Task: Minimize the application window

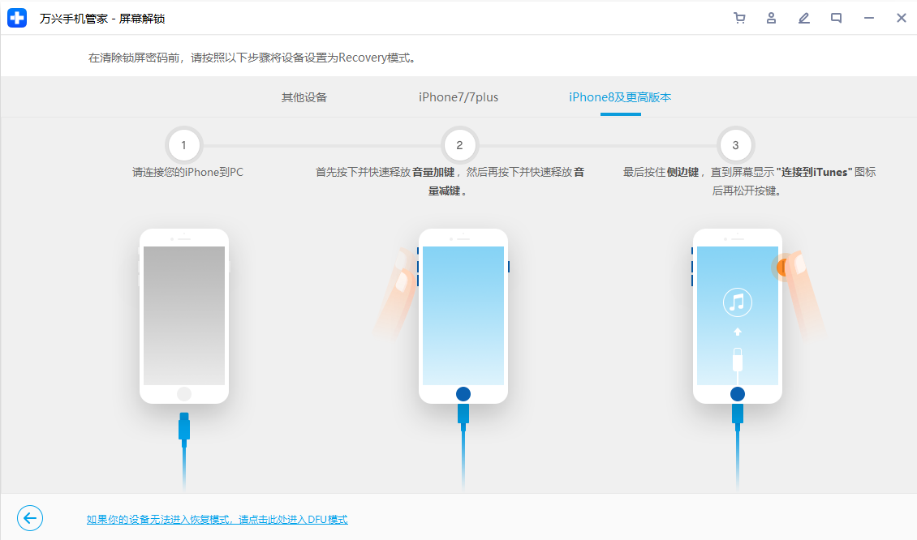Action: click(869, 17)
